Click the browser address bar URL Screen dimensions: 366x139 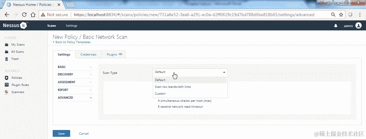194,15
